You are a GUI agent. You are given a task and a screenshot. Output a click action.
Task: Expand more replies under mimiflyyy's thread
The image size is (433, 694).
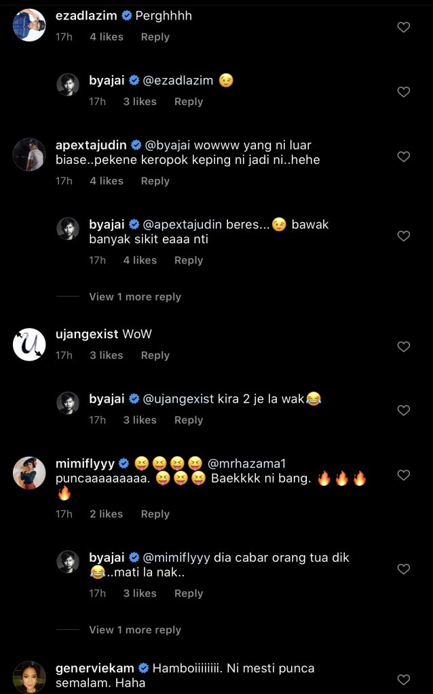(x=134, y=630)
